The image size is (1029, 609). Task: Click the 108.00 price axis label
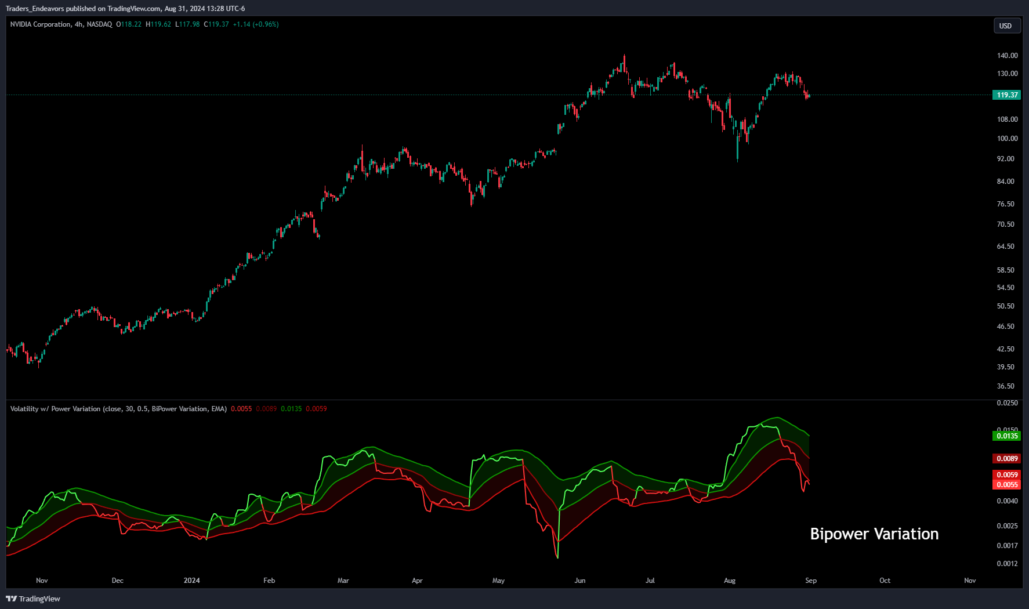click(1007, 119)
